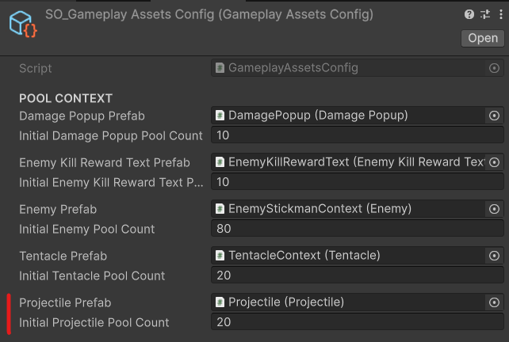Screen dimensions: 509x342
Task: Click the TentacleContext prefab reference field
Action: (349, 256)
